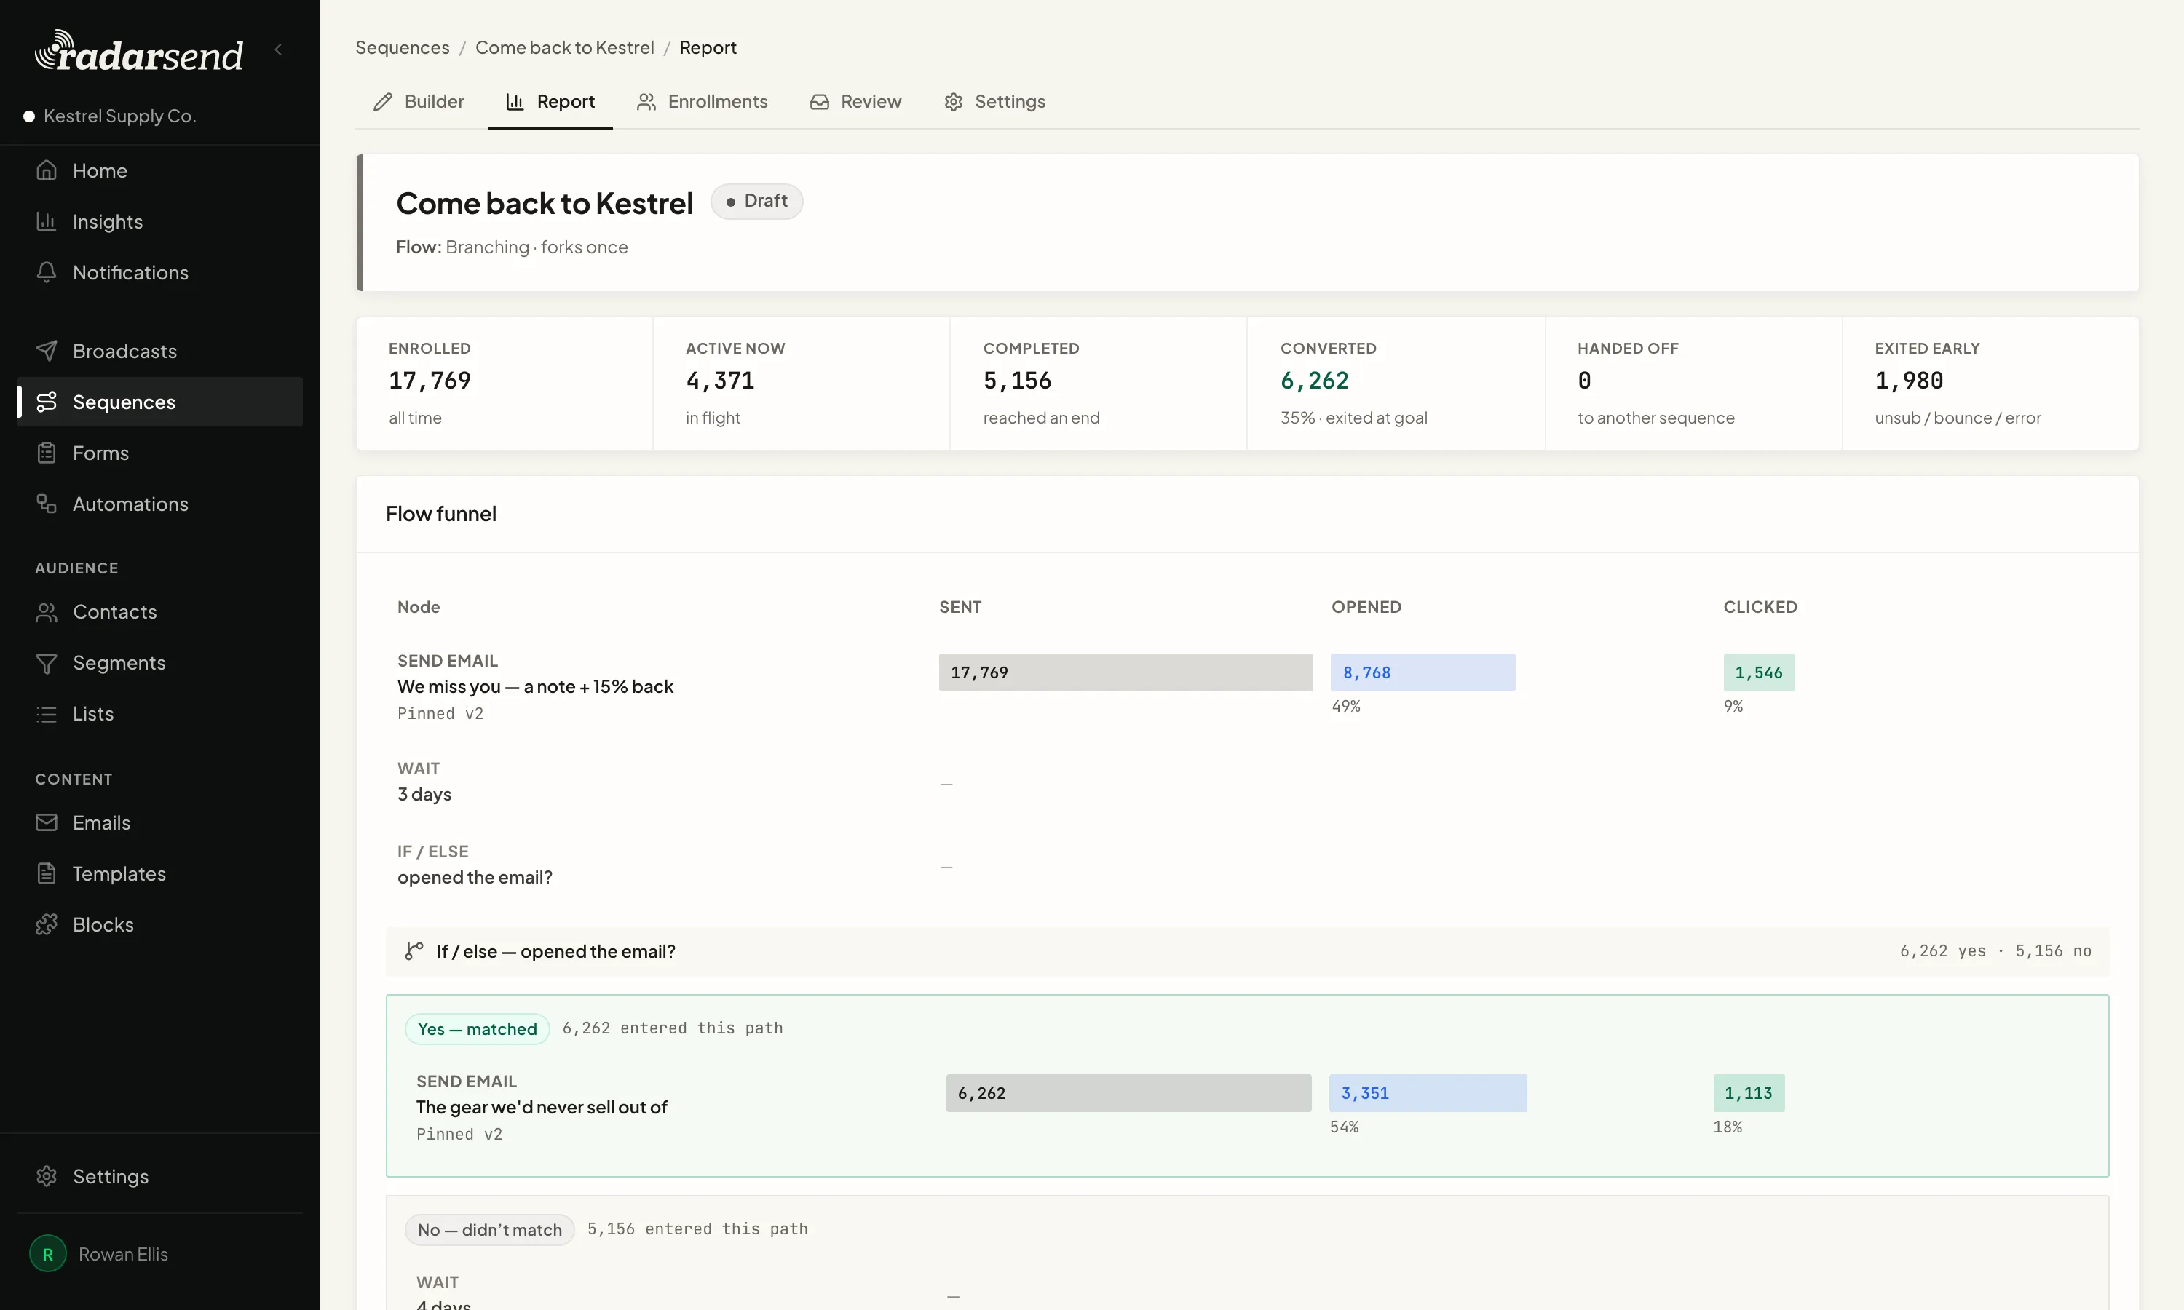This screenshot has width=2184, height=1310.
Task: Click the Emails envelope icon
Action: click(x=47, y=822)
